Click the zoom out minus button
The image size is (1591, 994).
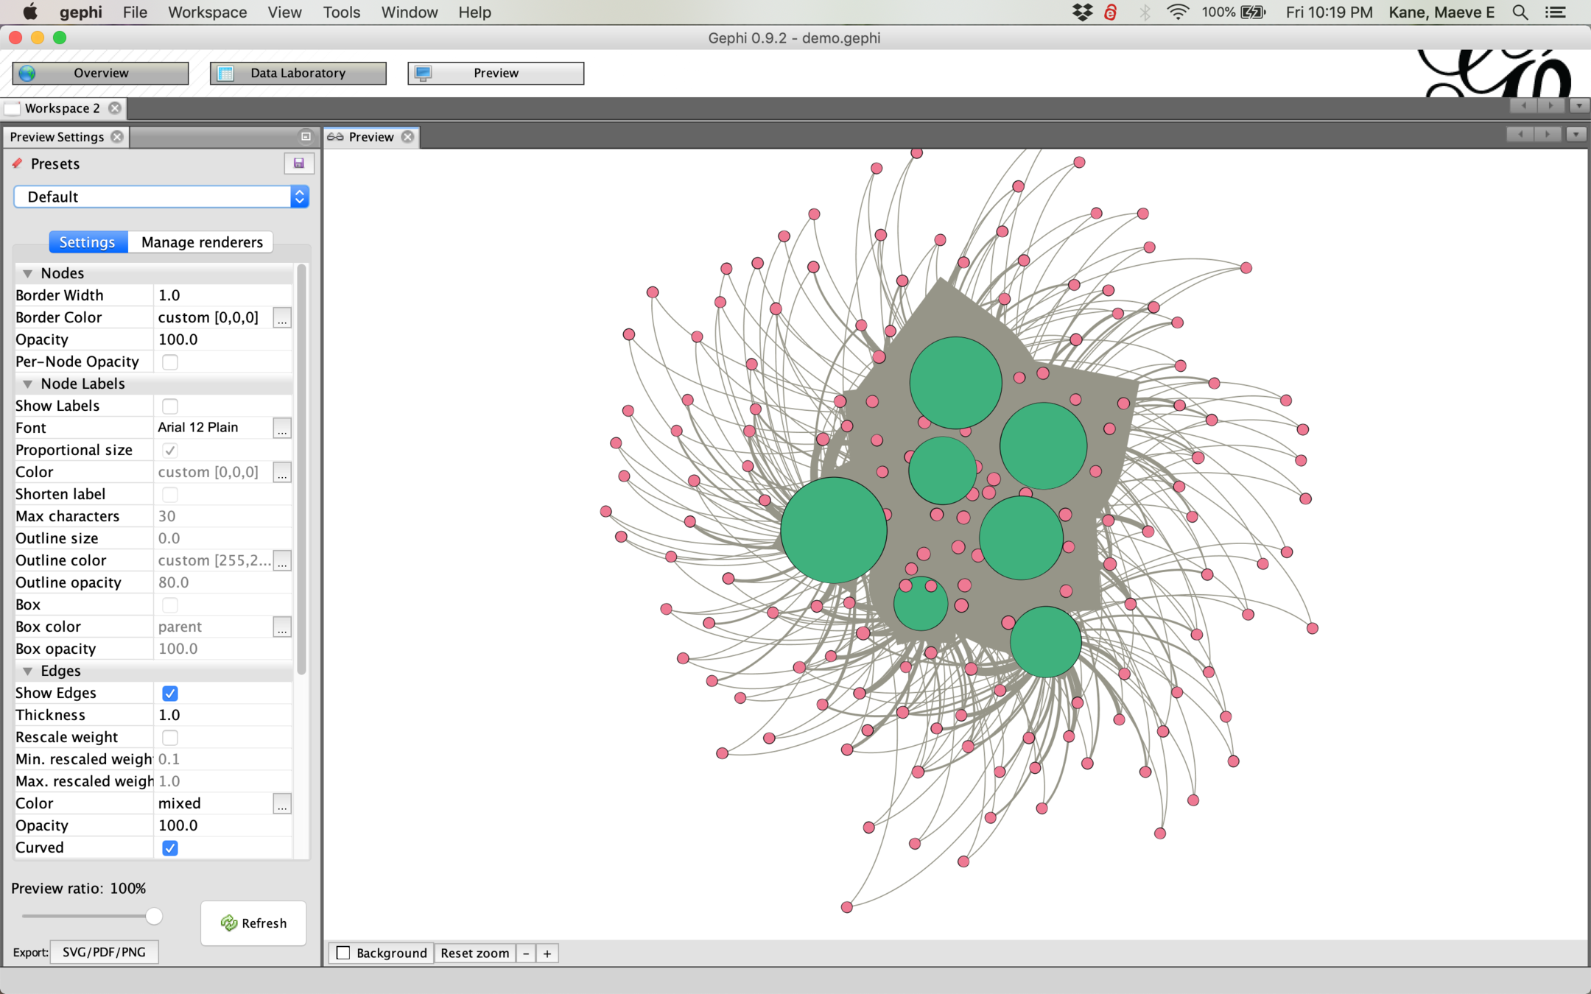click(526, 954)
